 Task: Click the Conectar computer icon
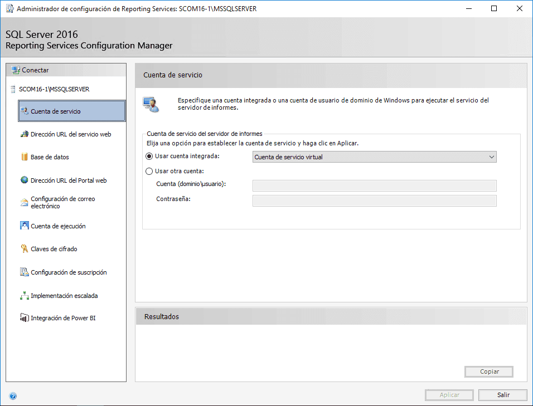(16, 70)
